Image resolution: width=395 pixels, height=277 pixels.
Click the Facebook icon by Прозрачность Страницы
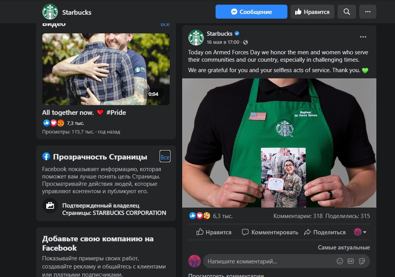[46, 156]
